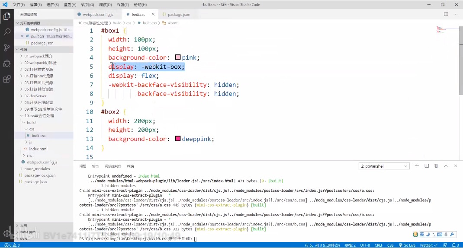Image resolution: width=463 pixels, height=248 pixels.
Task: Click the IME wrench settings icon
Action: pos(452,235)
